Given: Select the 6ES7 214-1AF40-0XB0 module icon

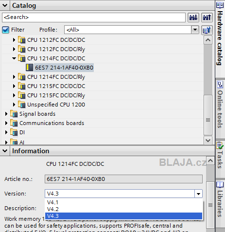Looking at the screenshot, I should tap(30, 68).
